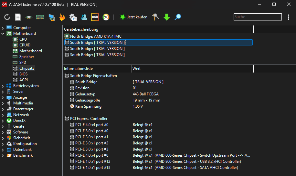Minimize the AIDA64 window
Image resolution: width=296 pixels, height=176 pixels.
[x=259, y=4]
